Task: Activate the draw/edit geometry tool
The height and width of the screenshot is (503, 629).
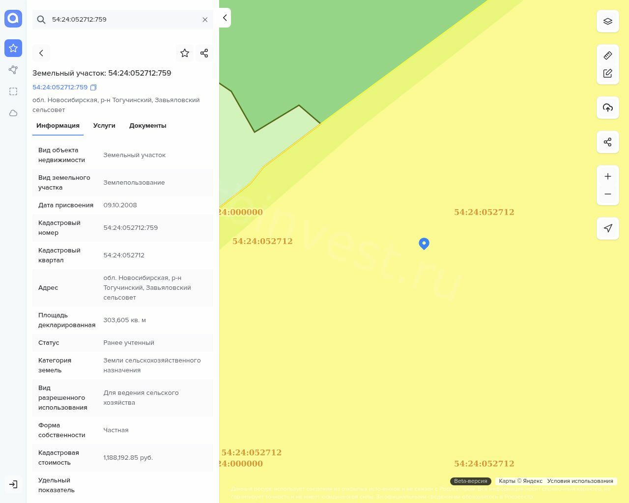Action: tap(607, 73)
